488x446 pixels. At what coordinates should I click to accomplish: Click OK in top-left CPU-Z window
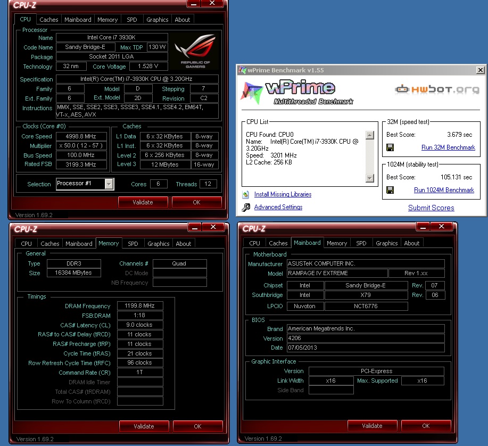197,202
